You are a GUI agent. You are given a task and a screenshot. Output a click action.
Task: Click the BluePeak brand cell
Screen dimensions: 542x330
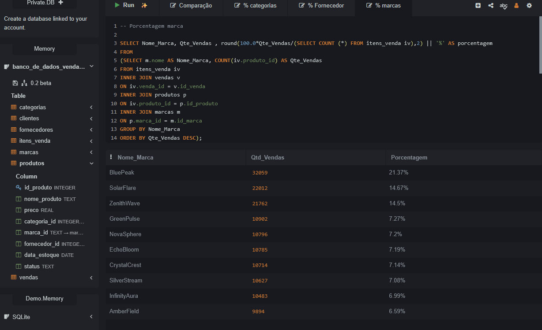point(176,173)
